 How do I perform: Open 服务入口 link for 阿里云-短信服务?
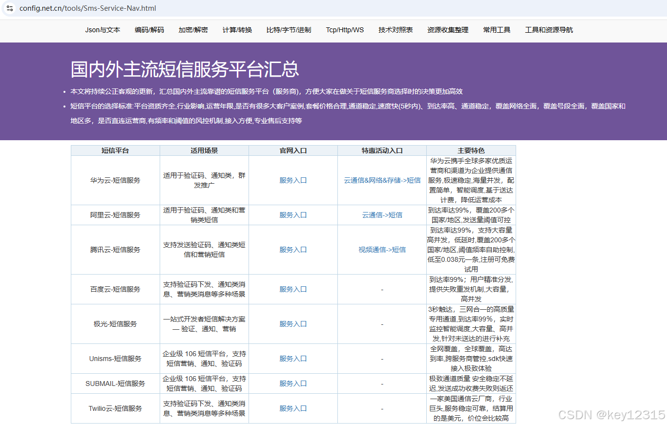(293, 215)
